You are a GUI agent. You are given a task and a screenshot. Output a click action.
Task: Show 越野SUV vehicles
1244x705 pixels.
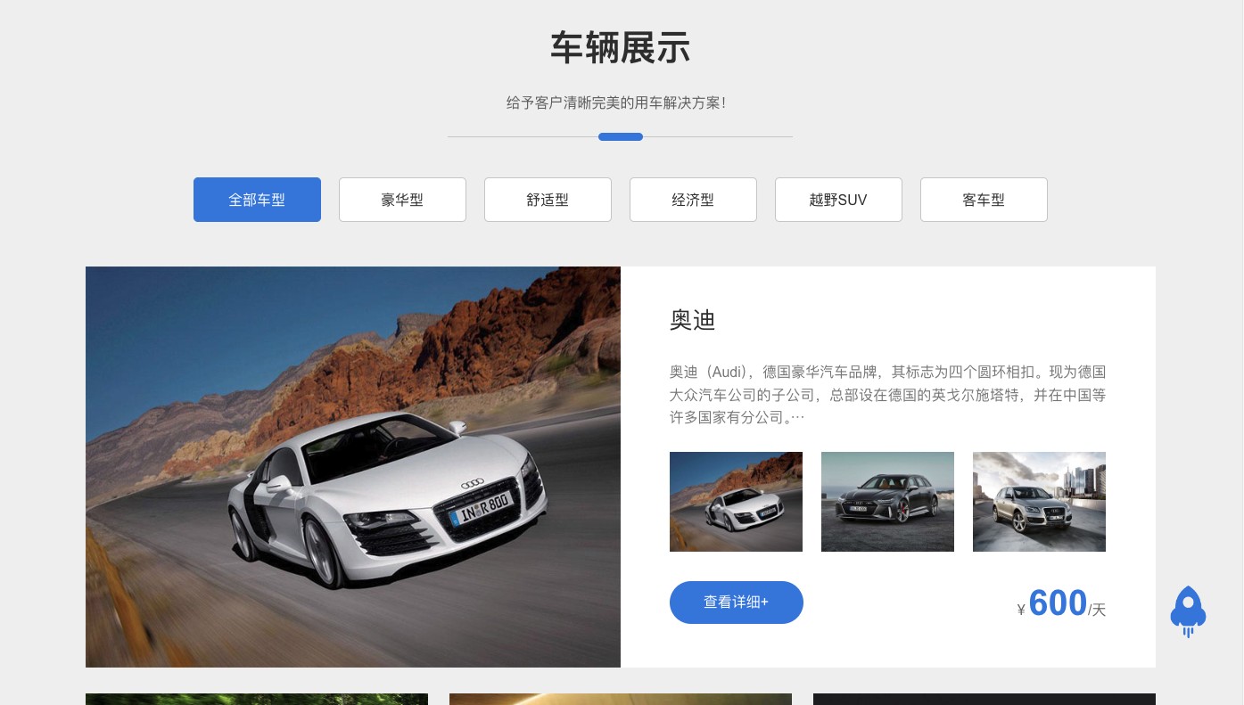tap(838, 200)
